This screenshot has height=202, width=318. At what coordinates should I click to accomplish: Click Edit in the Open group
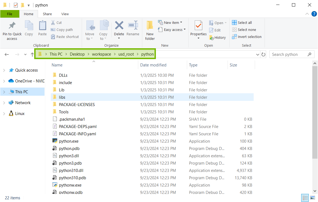coord(215,30)
